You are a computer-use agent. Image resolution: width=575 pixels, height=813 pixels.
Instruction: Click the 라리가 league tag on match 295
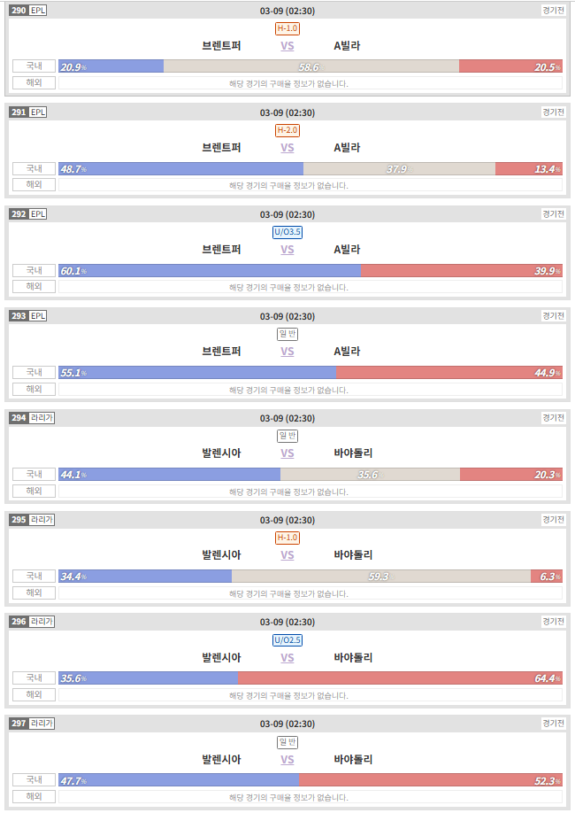pyautogui.click(x=42, y=520)
